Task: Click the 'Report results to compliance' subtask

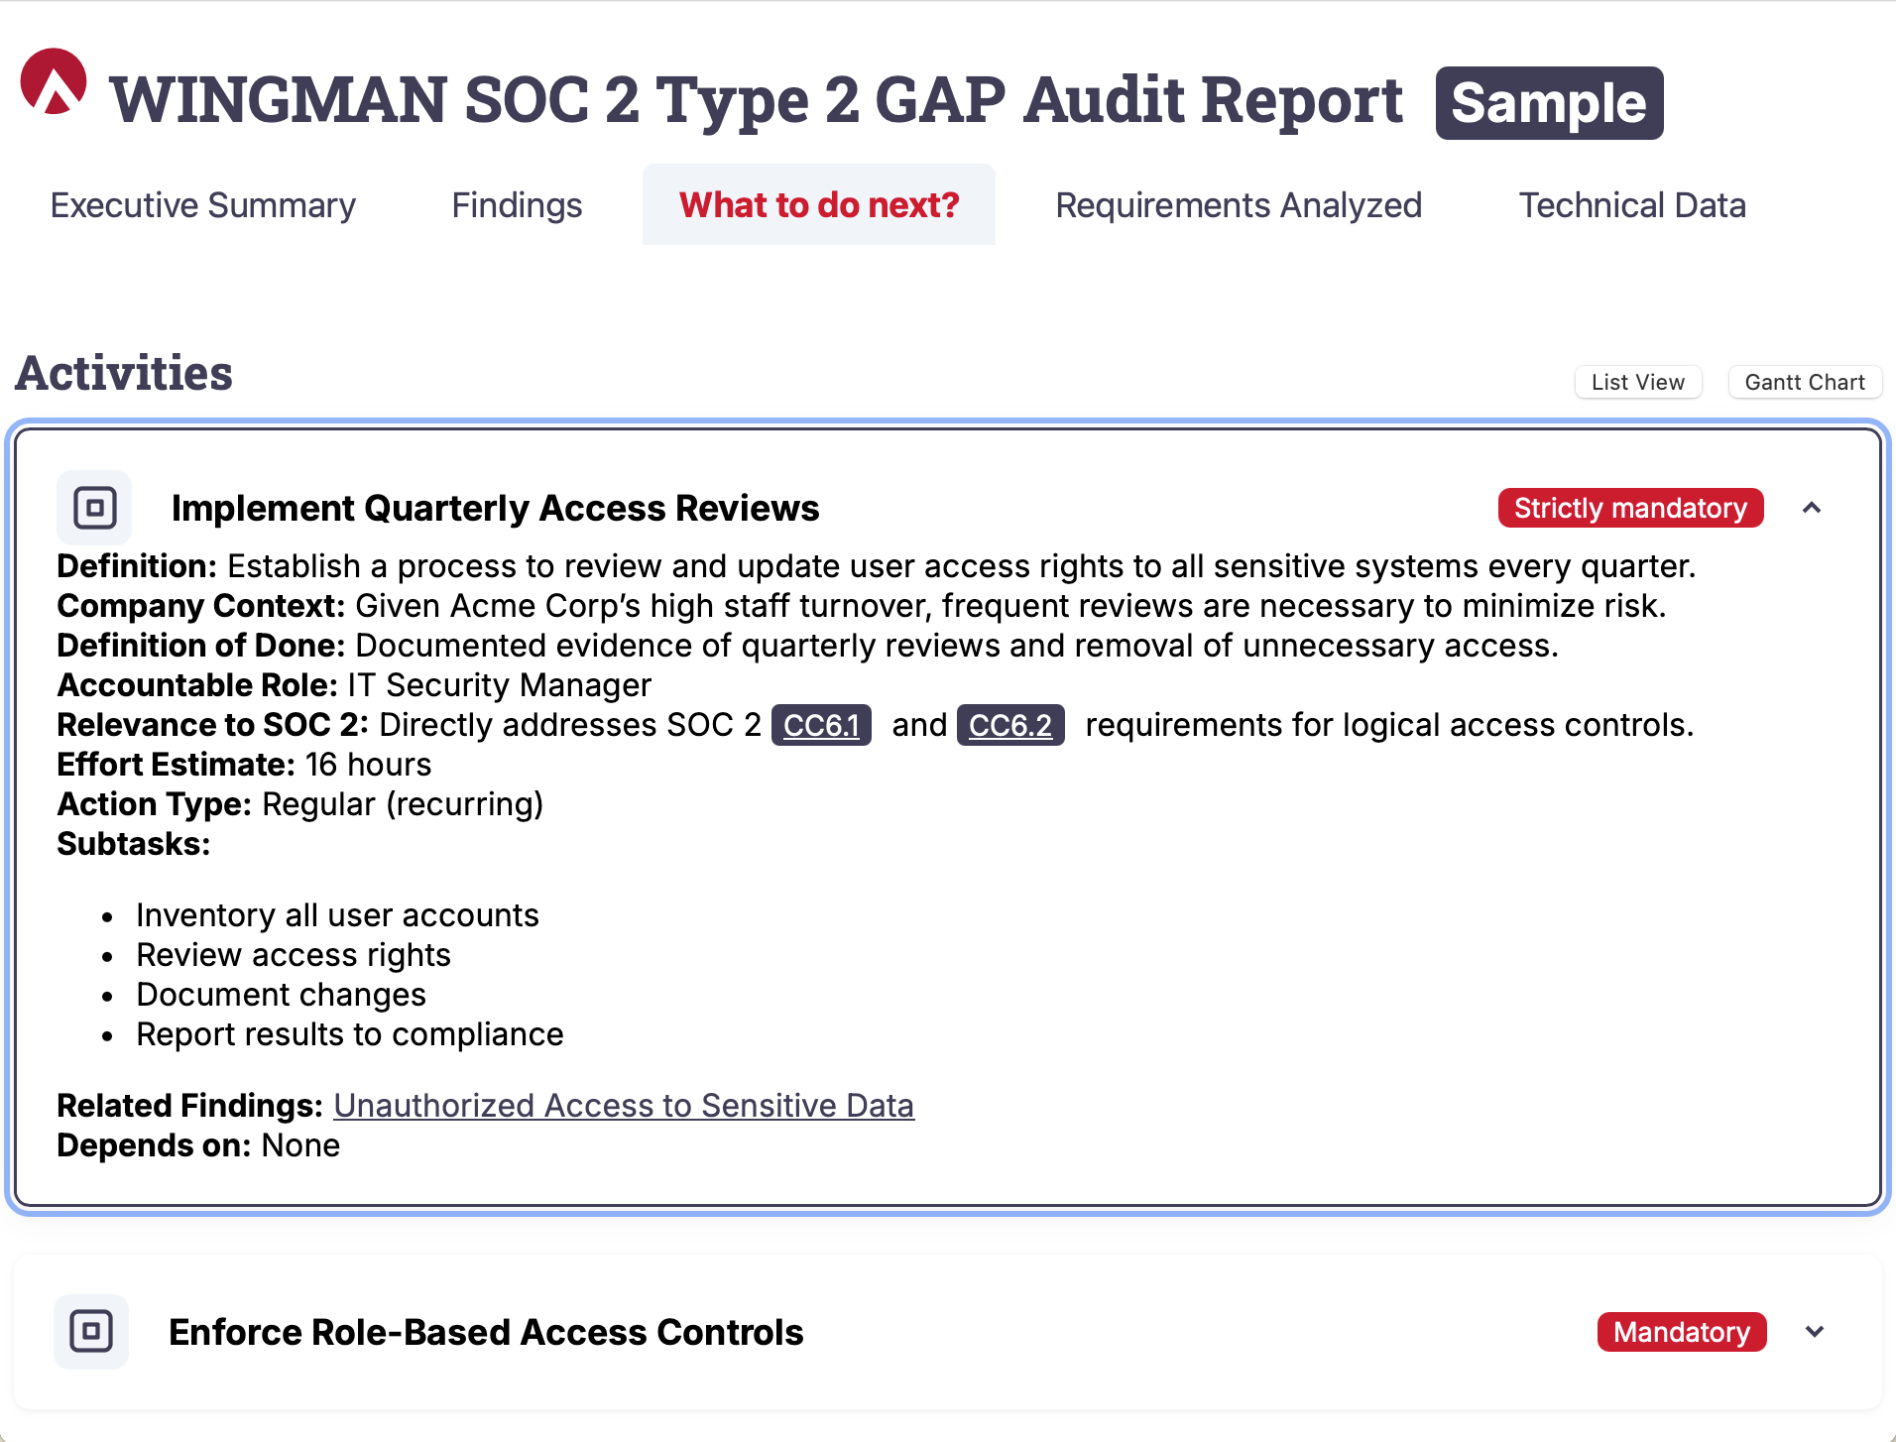Action: (349, 1033)
